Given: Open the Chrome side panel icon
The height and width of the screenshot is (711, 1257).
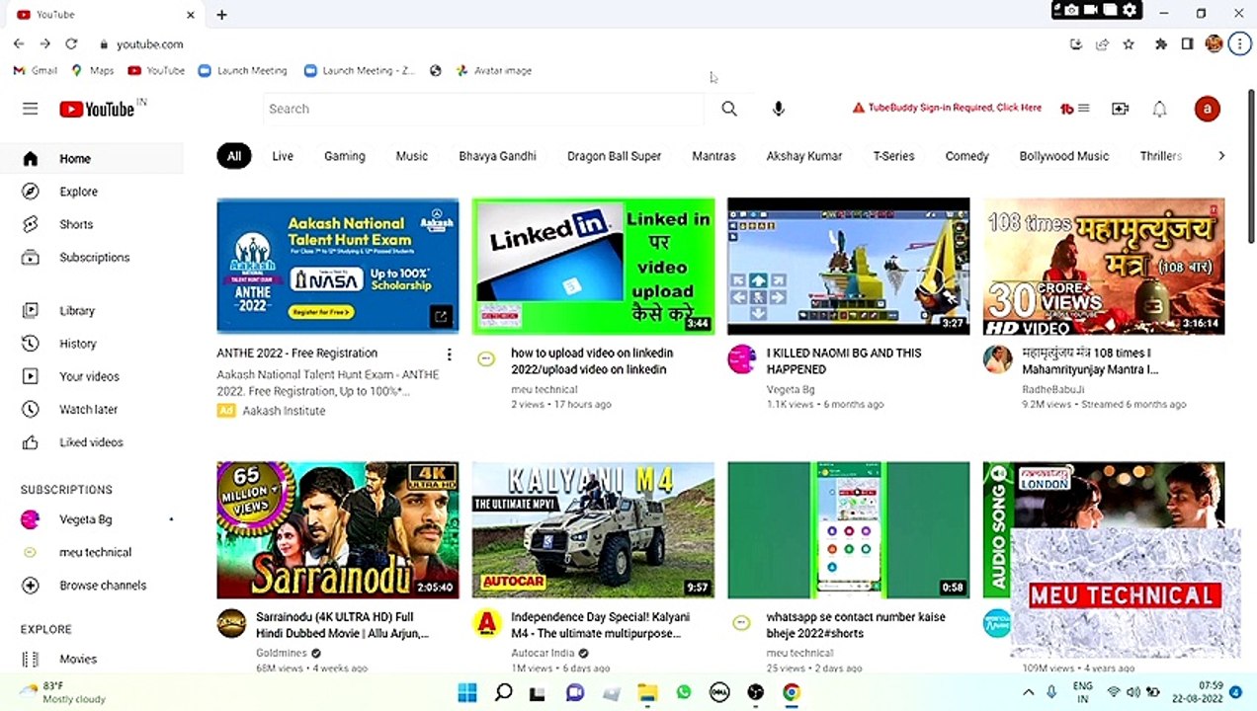Looking at the screenshot, I should point(1188,43).
